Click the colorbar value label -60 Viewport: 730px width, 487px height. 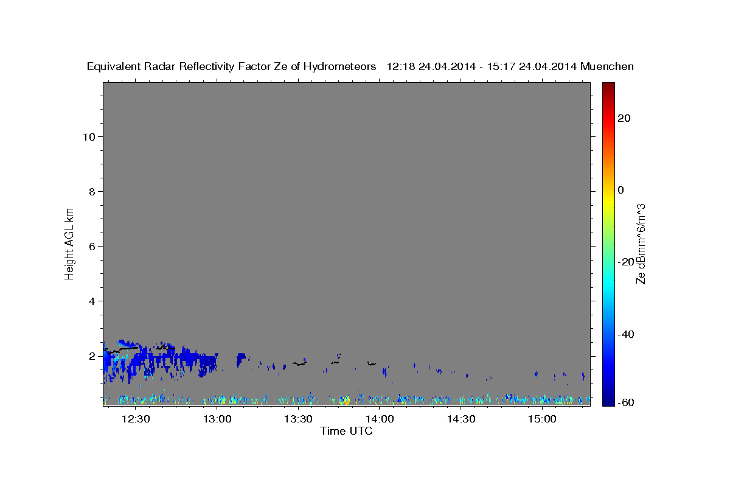pyautogui.click(x=626, y=403)
